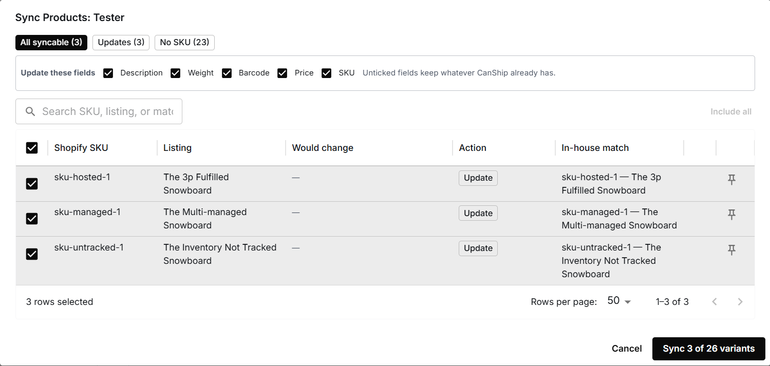This screenshot has width=770, height=366.
Task: Select the sku-untracked-1 SKU cell
Action: tap(89, 247)
